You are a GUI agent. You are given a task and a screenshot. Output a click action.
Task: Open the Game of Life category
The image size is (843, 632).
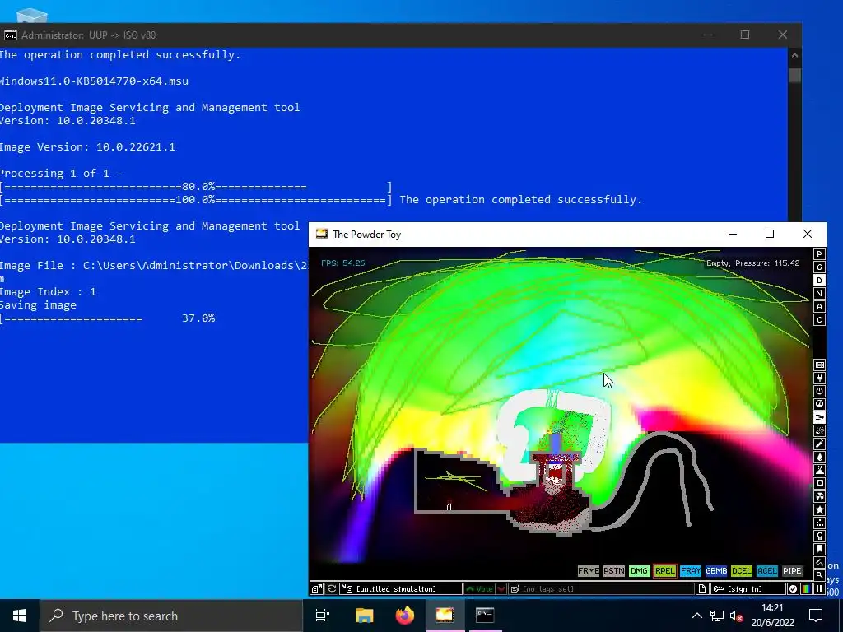819,523
